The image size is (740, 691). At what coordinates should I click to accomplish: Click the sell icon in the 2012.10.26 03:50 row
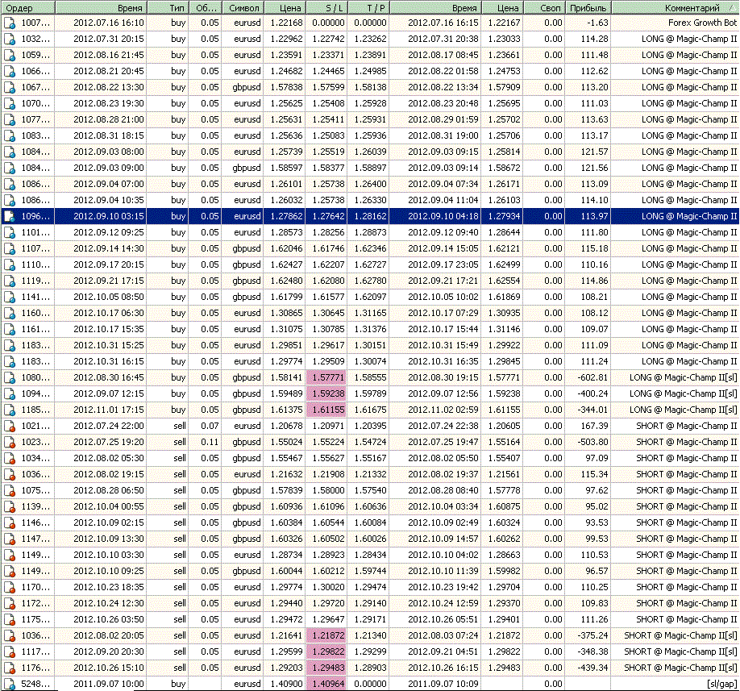coord(10,619)
